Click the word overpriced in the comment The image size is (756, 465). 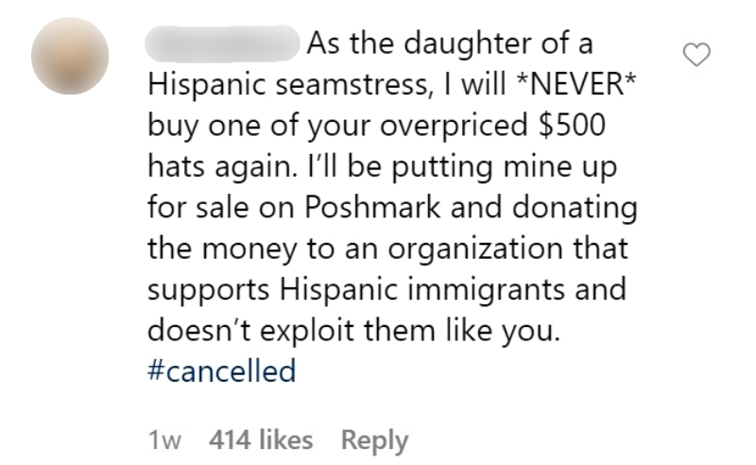coord(454,126)
